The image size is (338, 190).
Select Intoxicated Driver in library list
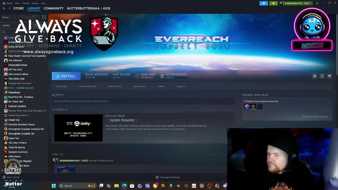[18, 65]
